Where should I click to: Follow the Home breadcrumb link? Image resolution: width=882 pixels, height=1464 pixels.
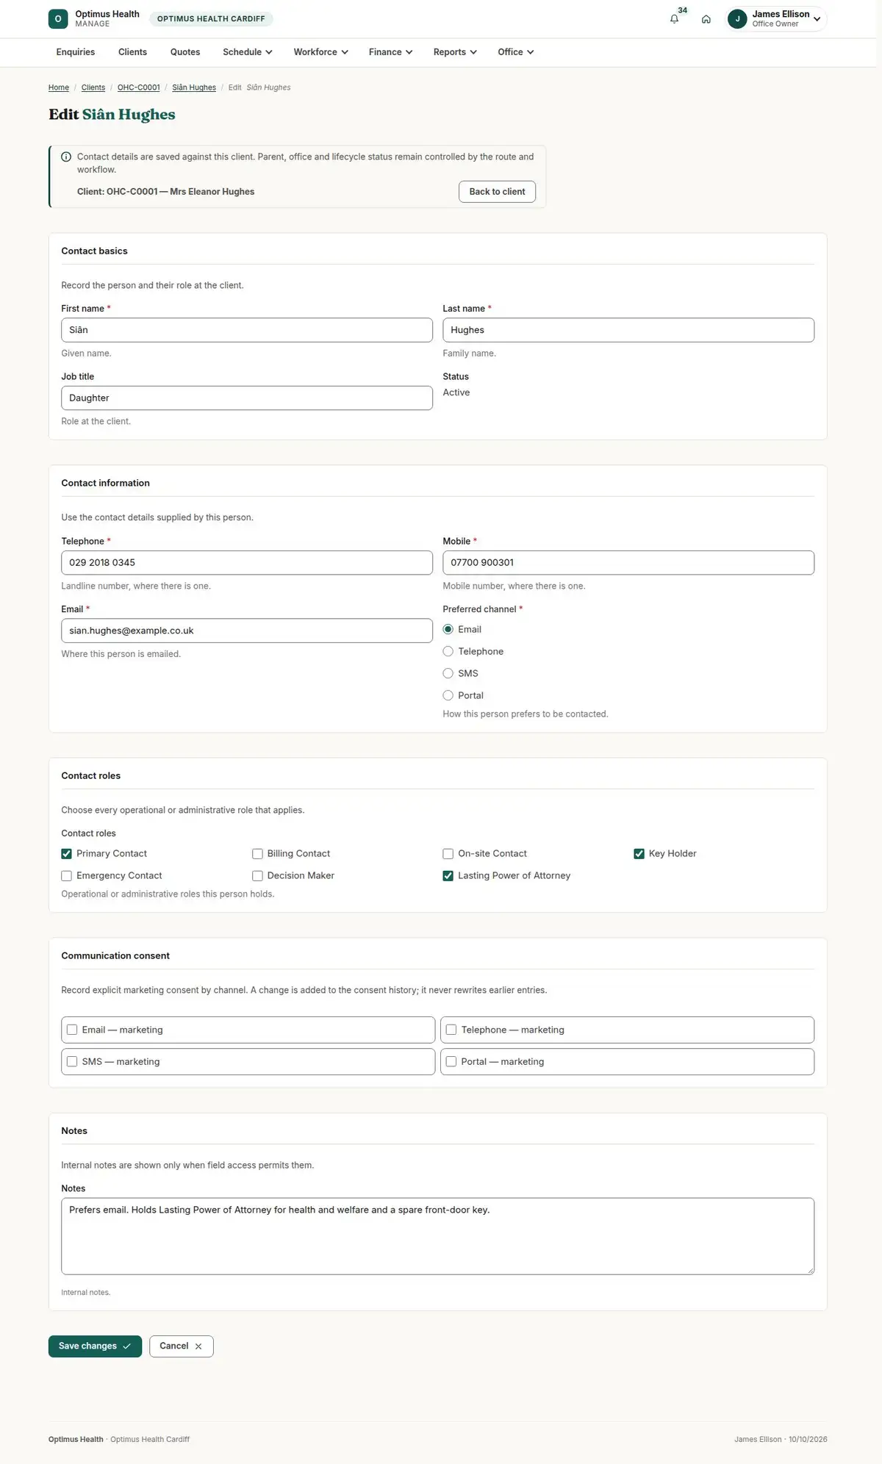point(59,87)
